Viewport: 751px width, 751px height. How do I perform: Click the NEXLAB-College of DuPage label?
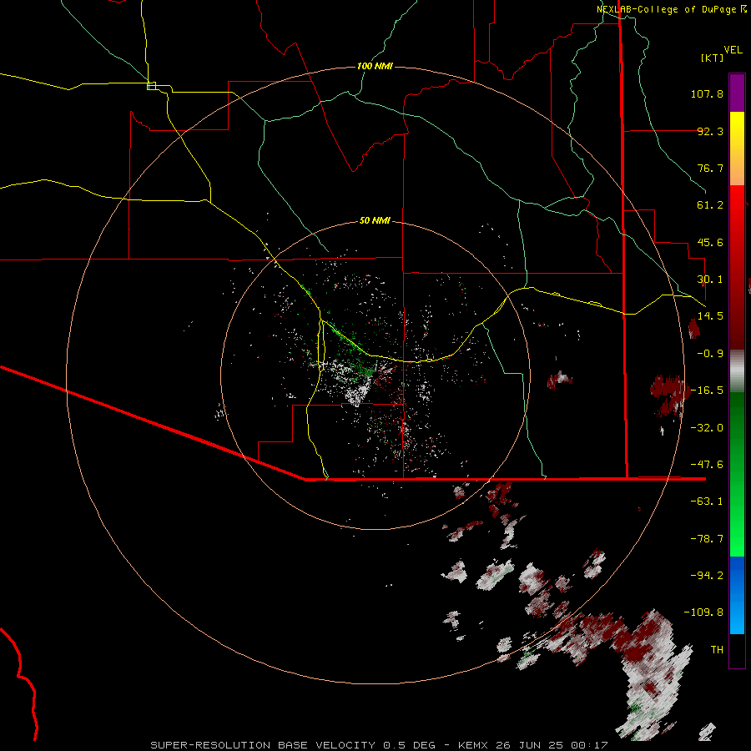click(668, 9)
